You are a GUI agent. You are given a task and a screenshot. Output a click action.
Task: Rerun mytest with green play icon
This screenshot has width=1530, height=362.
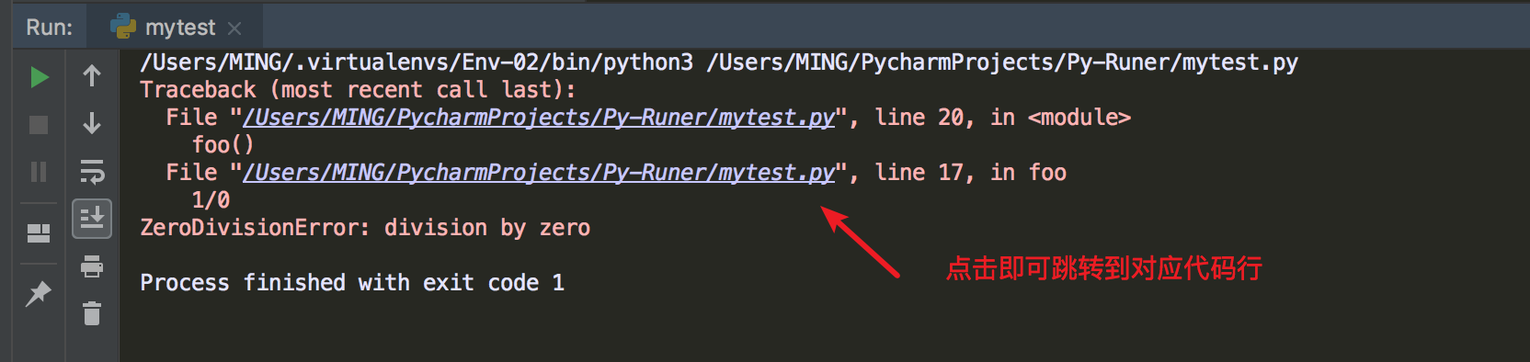tap(39, 77)
